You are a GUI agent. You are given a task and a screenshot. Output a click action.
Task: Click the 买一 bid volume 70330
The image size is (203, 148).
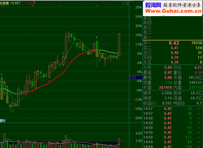[197, 43]
